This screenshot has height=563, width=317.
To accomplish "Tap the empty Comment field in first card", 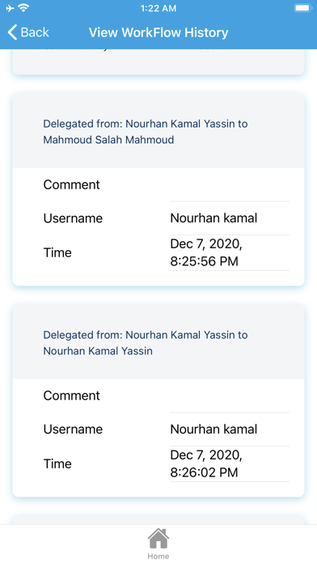I will point(230,184).
